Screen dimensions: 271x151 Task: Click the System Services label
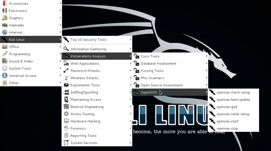point(84,143)
